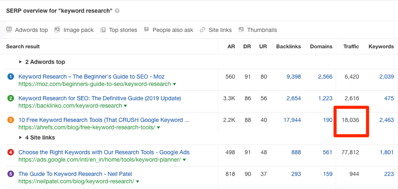Open The Guide To Keyword Research Neil Patel
This screenshot has height=189, width=398.
(x=75, y=174)
